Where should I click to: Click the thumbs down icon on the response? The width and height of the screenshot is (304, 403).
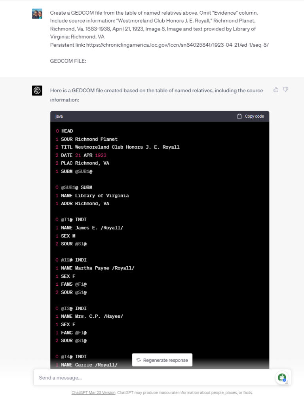pyautogui.click(x=285, y=90)
